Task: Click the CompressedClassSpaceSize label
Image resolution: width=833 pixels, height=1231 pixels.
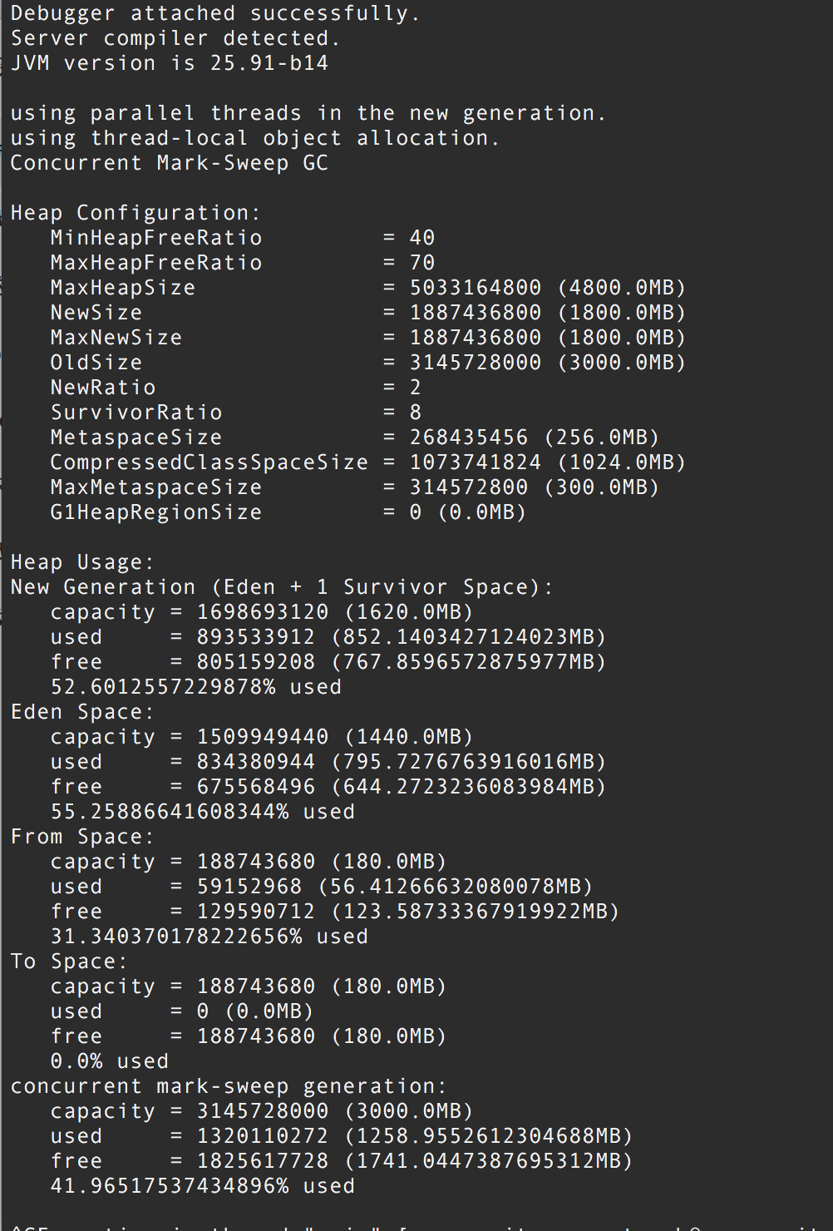Action: pos(209,462)
